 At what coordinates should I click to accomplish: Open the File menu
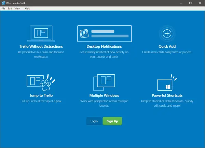tap(3, 9)
